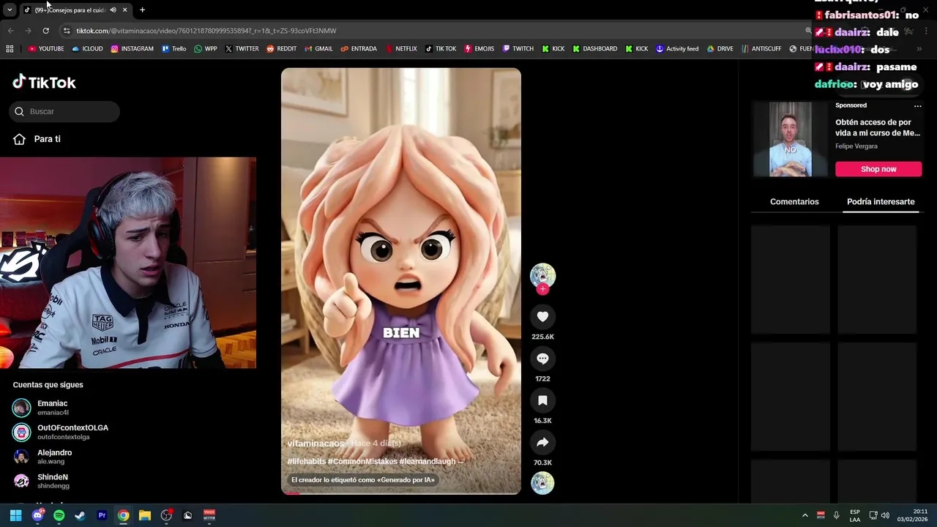
Task: Show hidden system tray icons
Action: tap(805, 515)
